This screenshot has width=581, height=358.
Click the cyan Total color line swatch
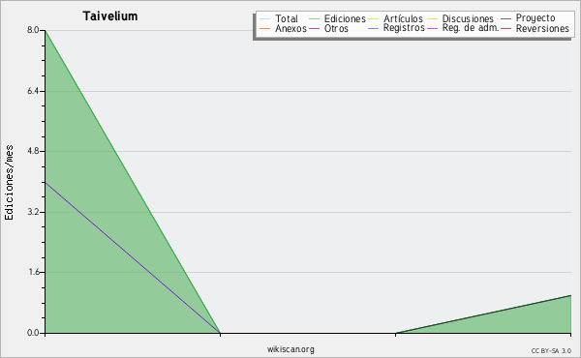pyautogui.click(x=264, y=18)
